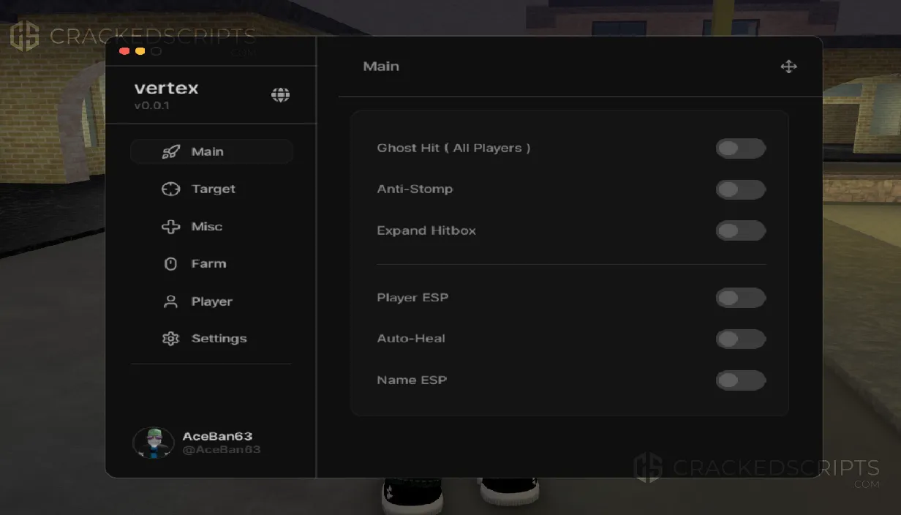Click the gear Settings icon
901x515 pixels.
[170, 339]
